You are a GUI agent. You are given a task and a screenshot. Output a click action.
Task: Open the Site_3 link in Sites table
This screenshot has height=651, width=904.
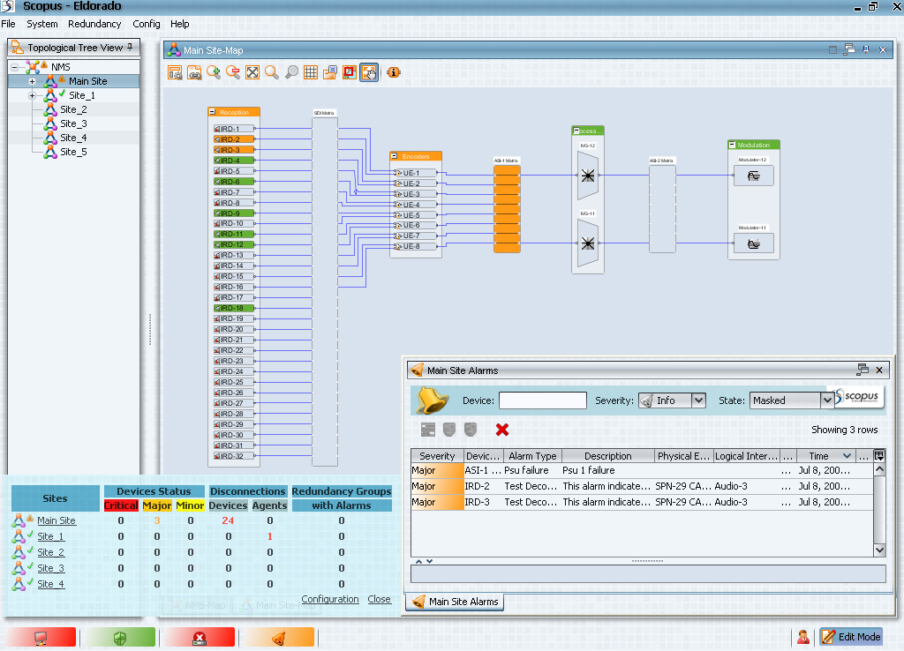(x=50, y=568)
